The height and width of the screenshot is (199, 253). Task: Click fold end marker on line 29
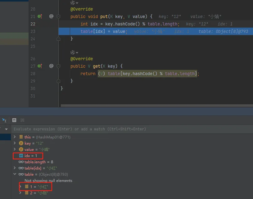[59, 81]
